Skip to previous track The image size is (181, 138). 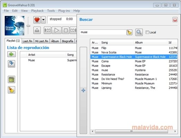point(47,30)
